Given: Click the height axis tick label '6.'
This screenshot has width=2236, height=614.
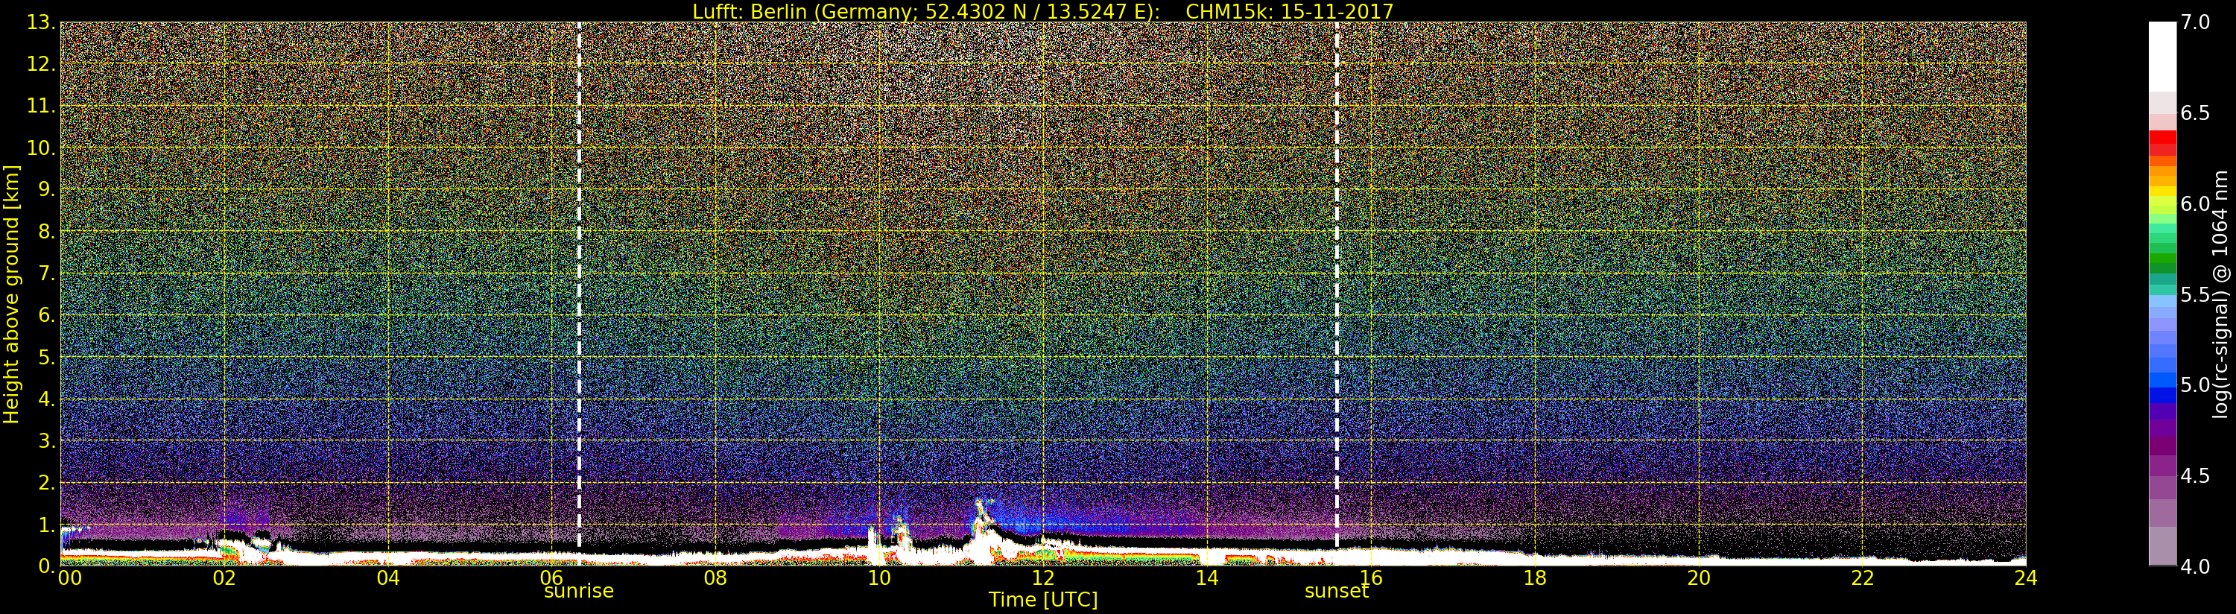Looking at the screenshot, I should [x=47, y=315].
